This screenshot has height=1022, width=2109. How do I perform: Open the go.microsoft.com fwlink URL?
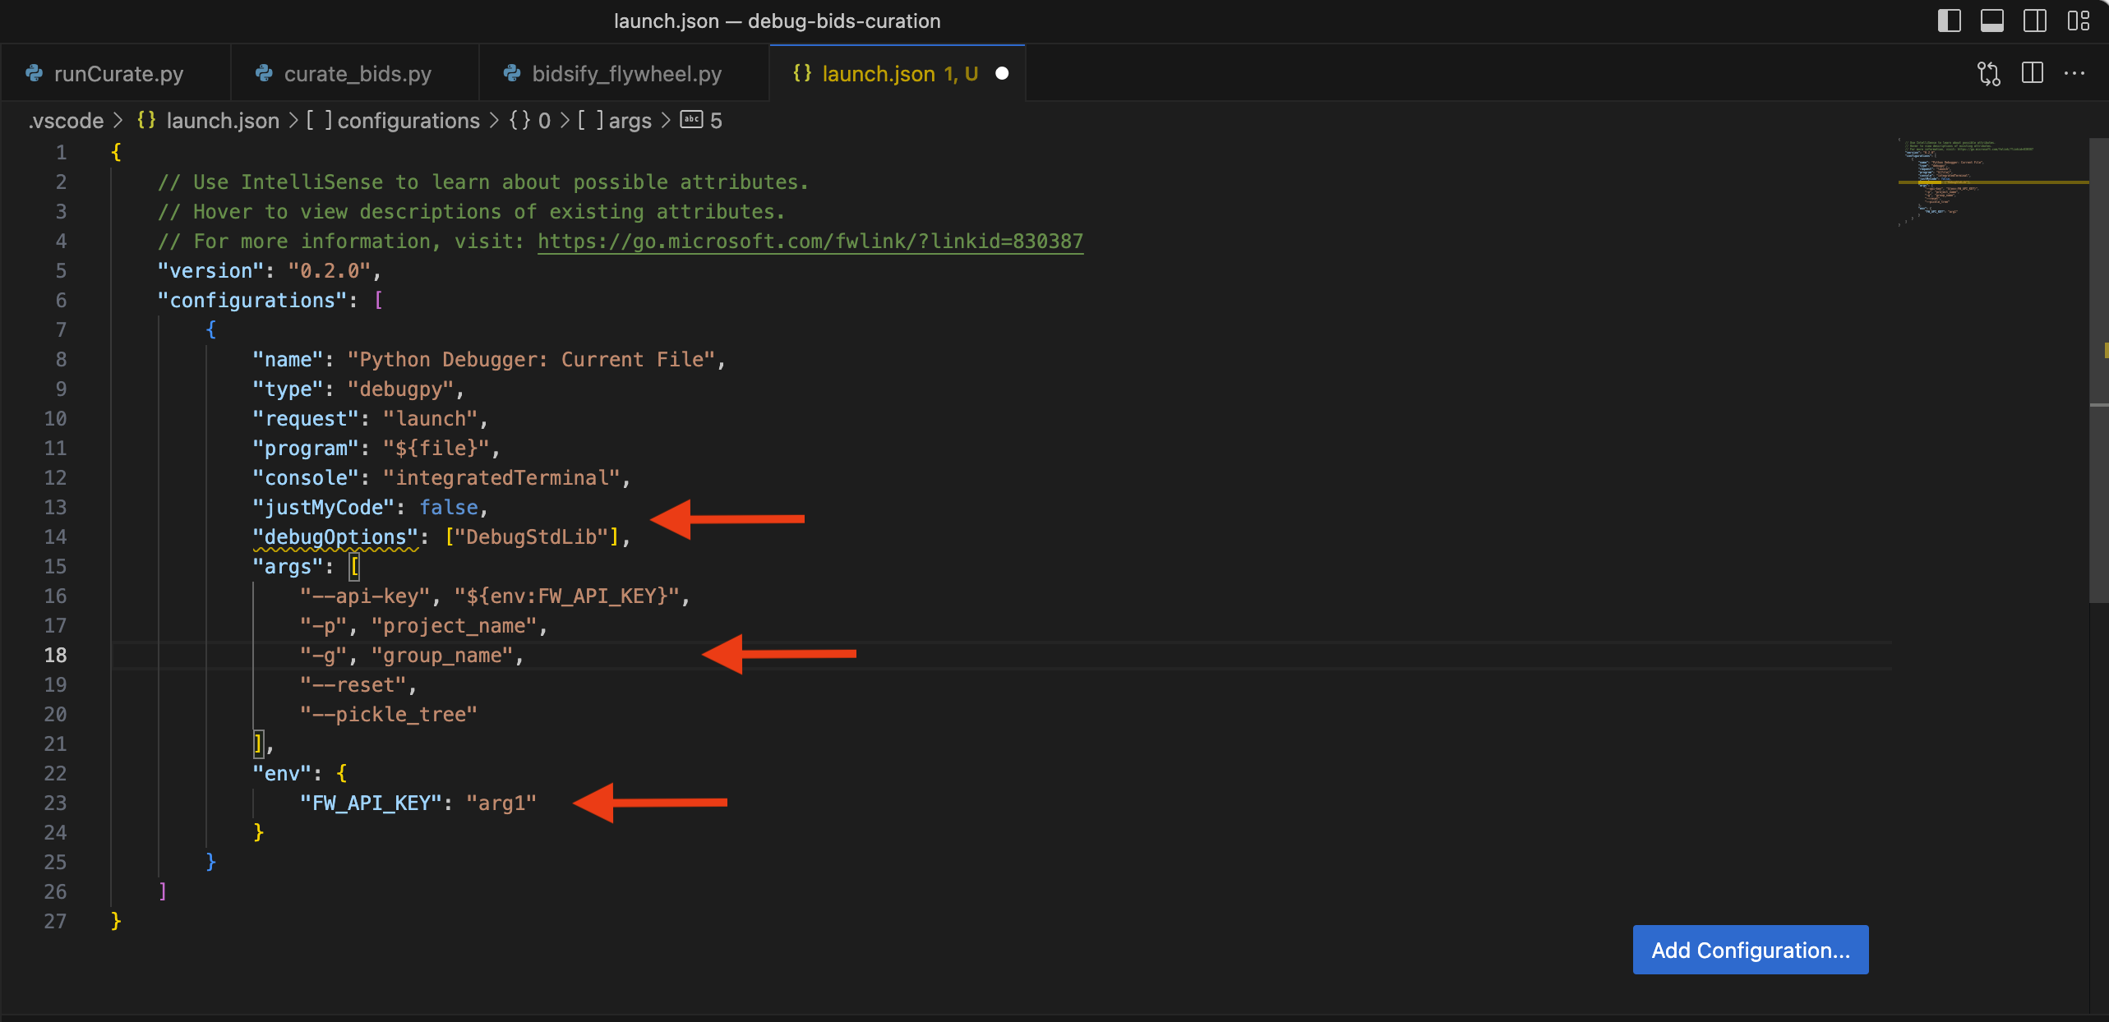810,241
